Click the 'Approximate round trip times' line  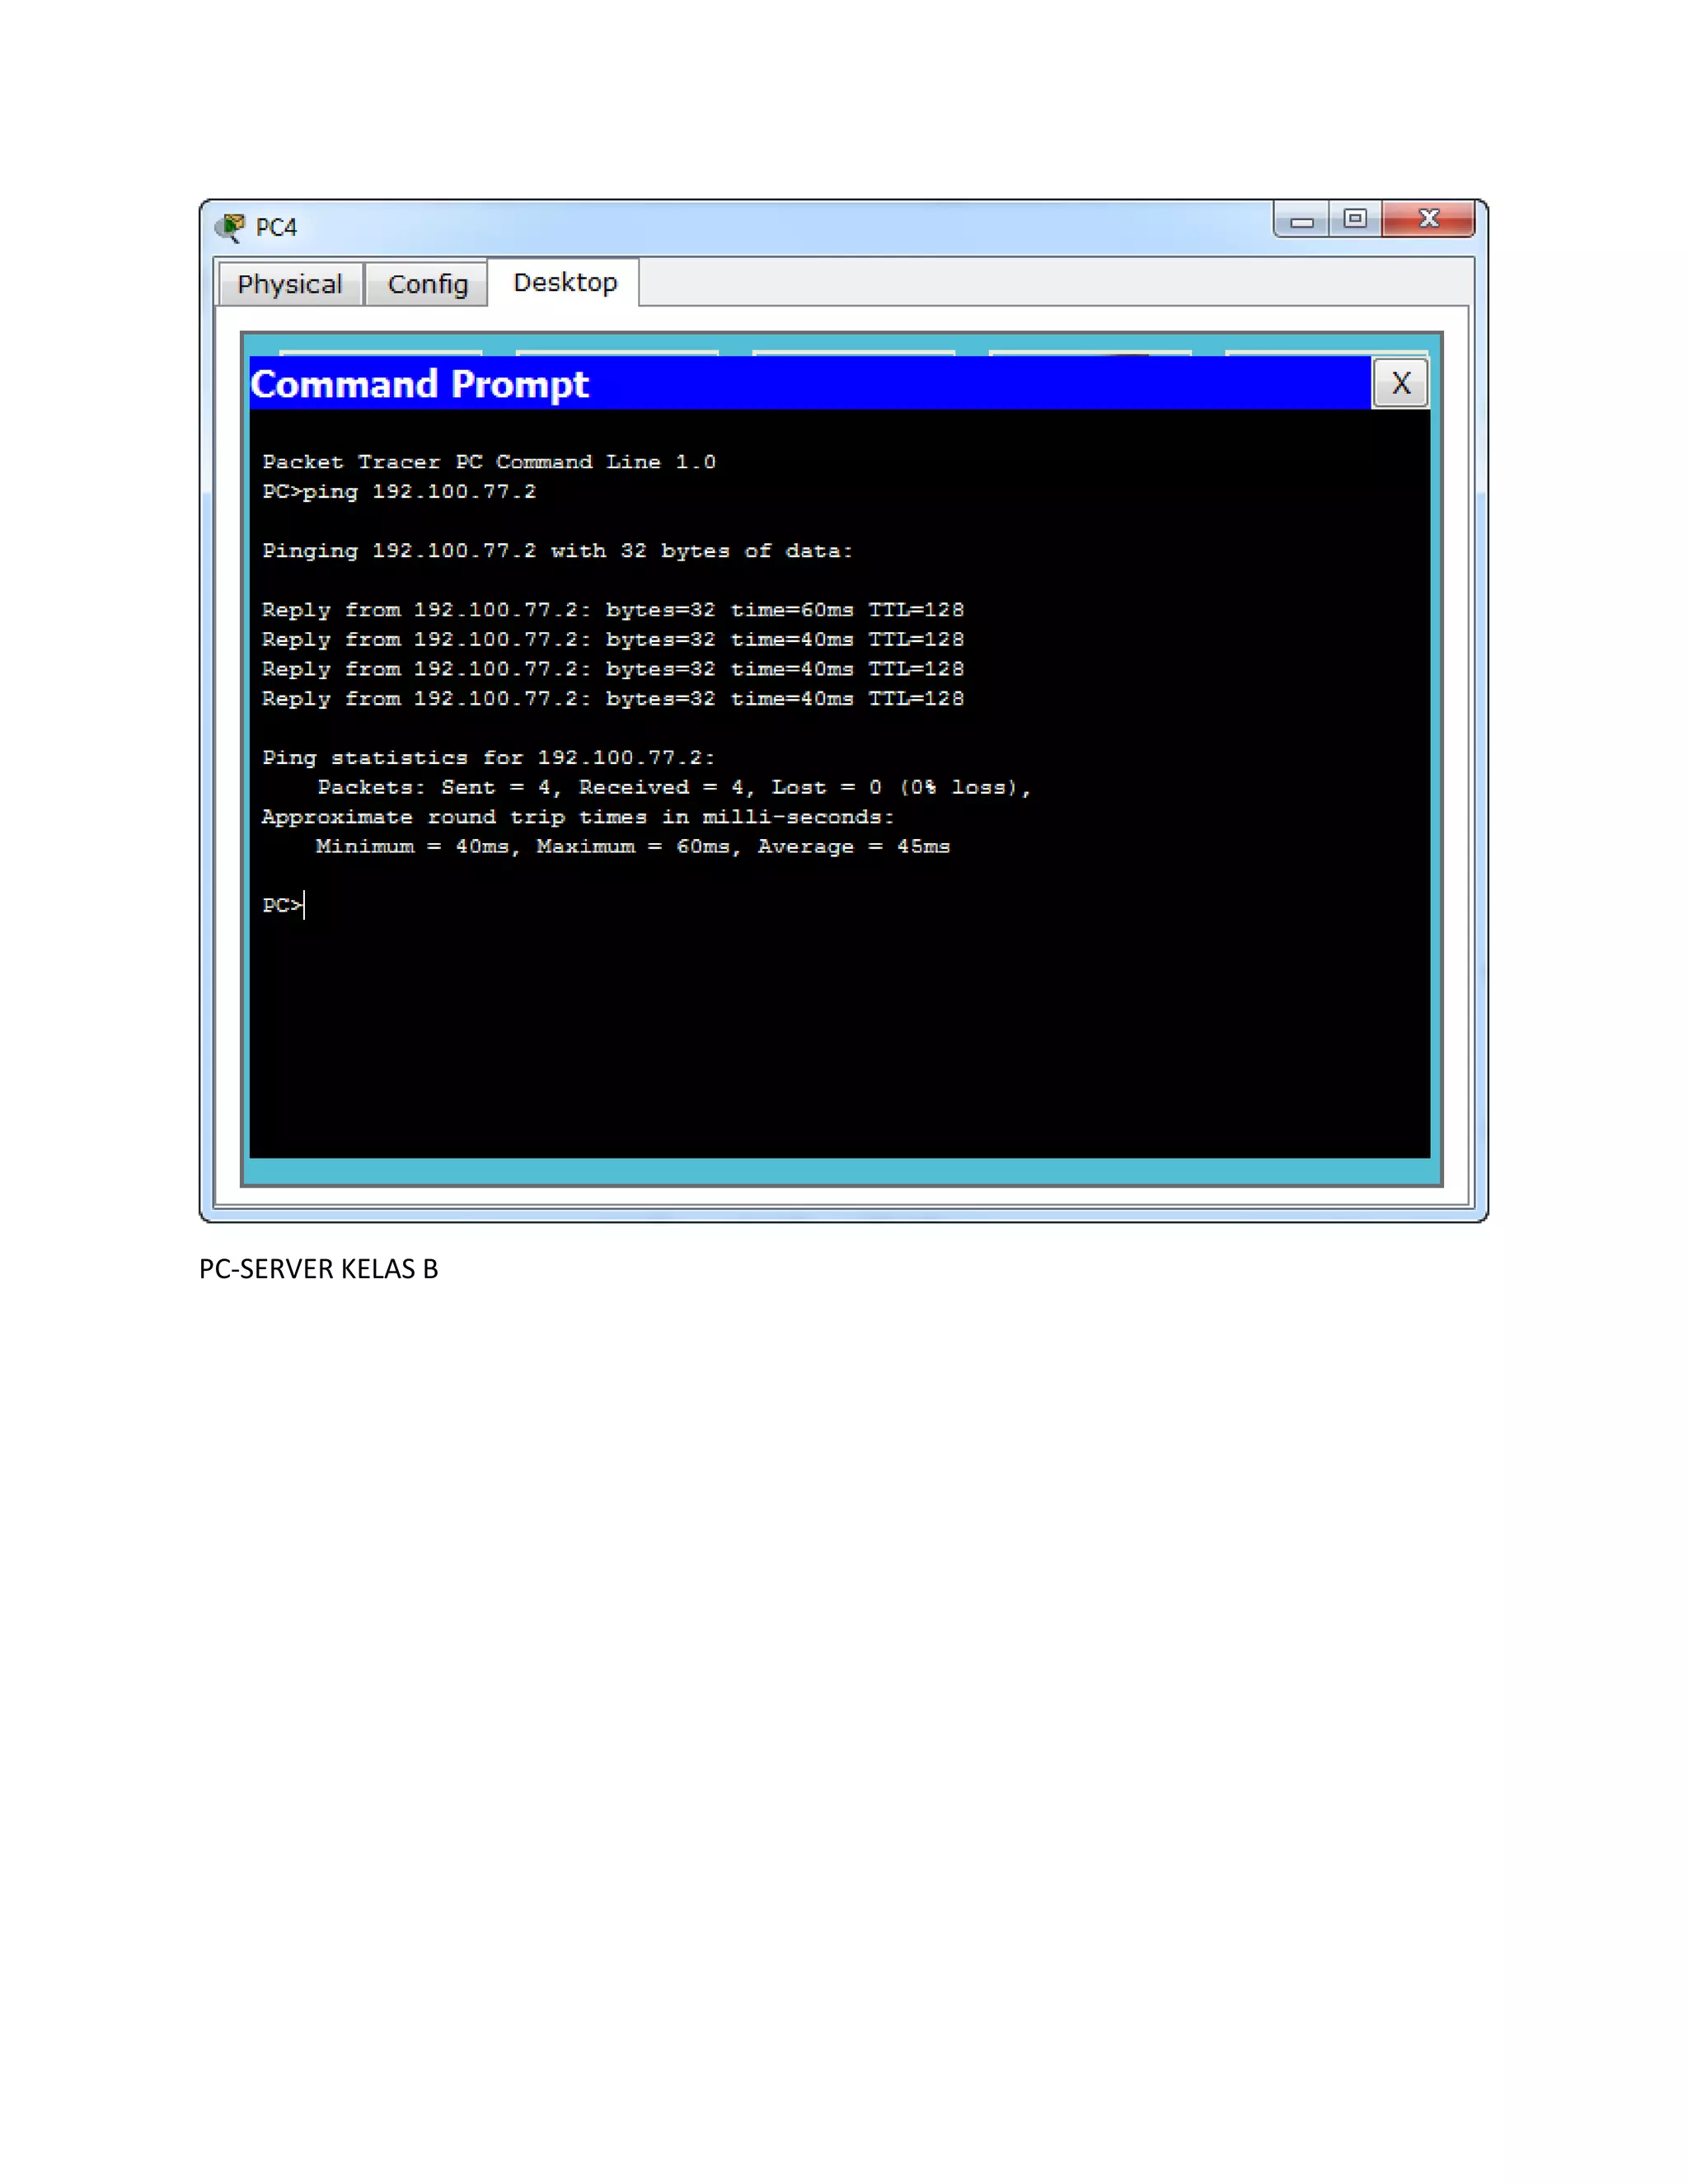coord(577,817)
